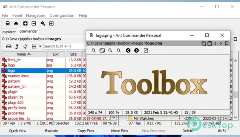Image resolution: width=240 pixels, height=137 pixels.
Task: Open the Configuration menu
Action: click(x=62, y=15)
